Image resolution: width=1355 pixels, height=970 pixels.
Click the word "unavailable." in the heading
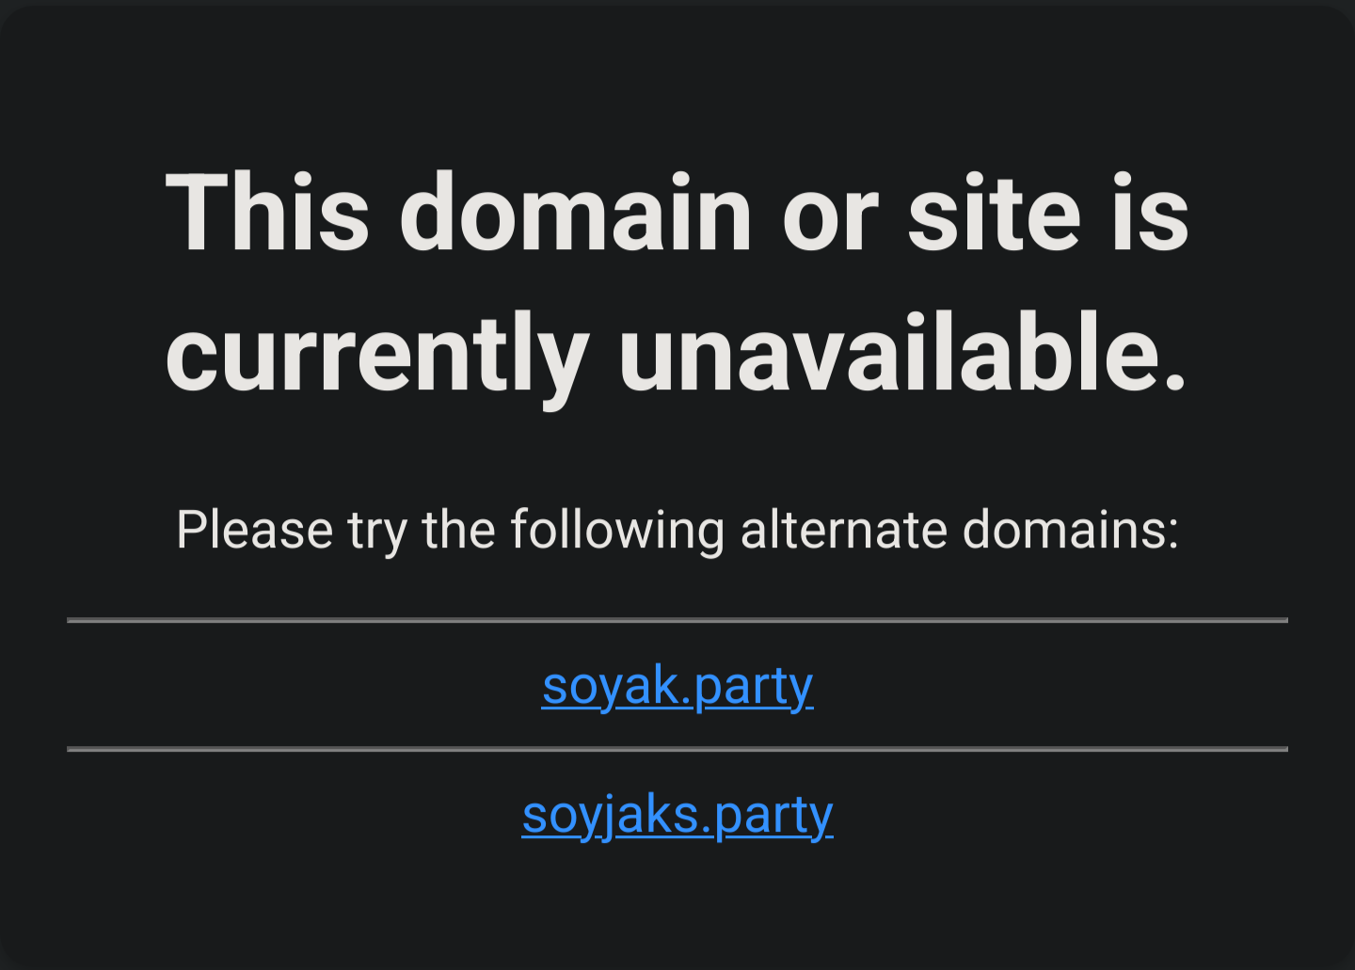903,354
